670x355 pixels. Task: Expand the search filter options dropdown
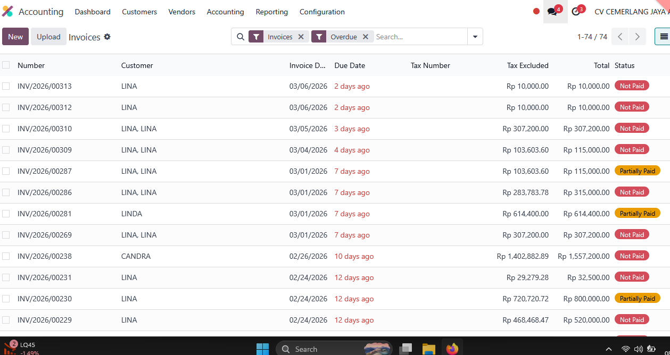point(475,37)
